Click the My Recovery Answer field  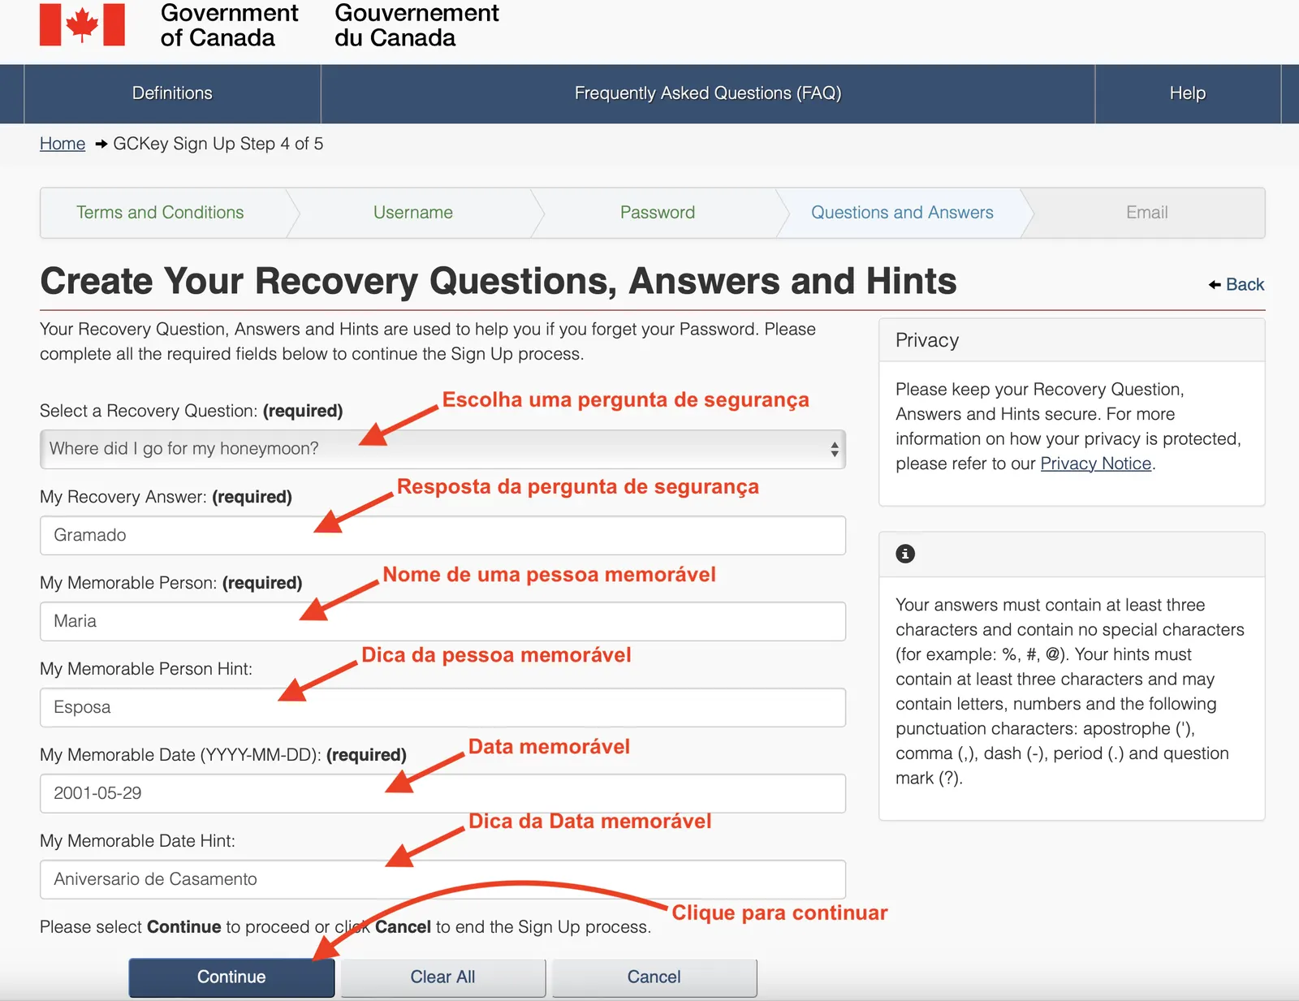442,535
